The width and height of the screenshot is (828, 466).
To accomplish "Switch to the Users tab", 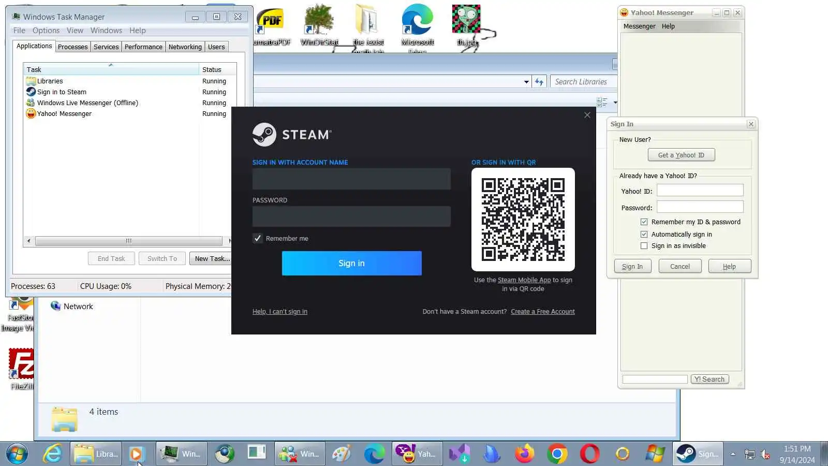I will [x=216, y=47].
